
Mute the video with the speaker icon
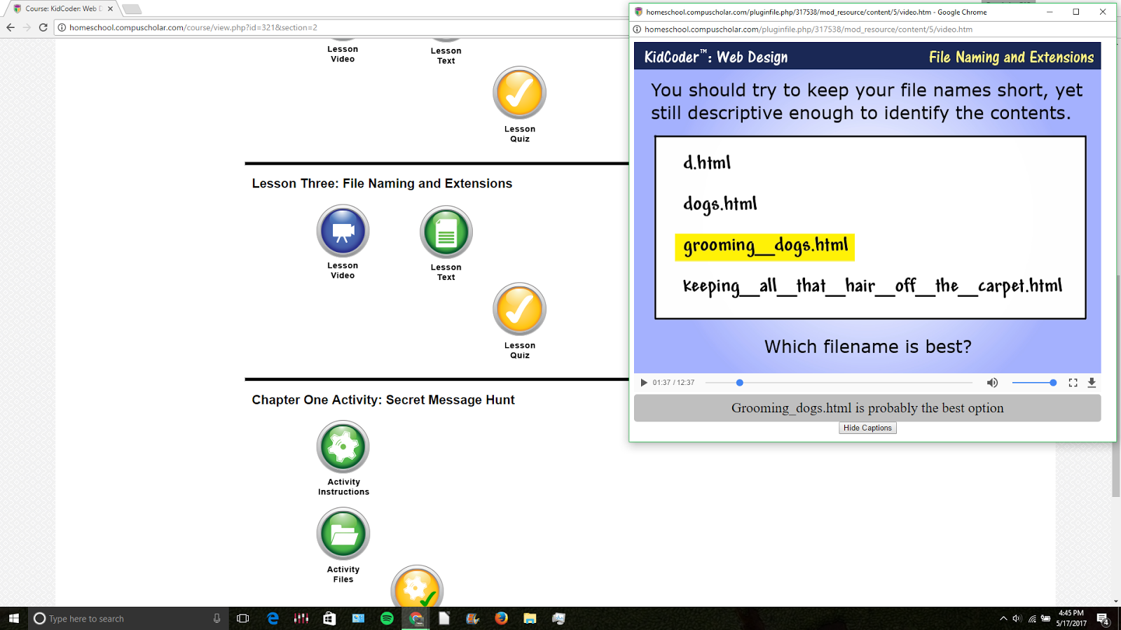992,383
